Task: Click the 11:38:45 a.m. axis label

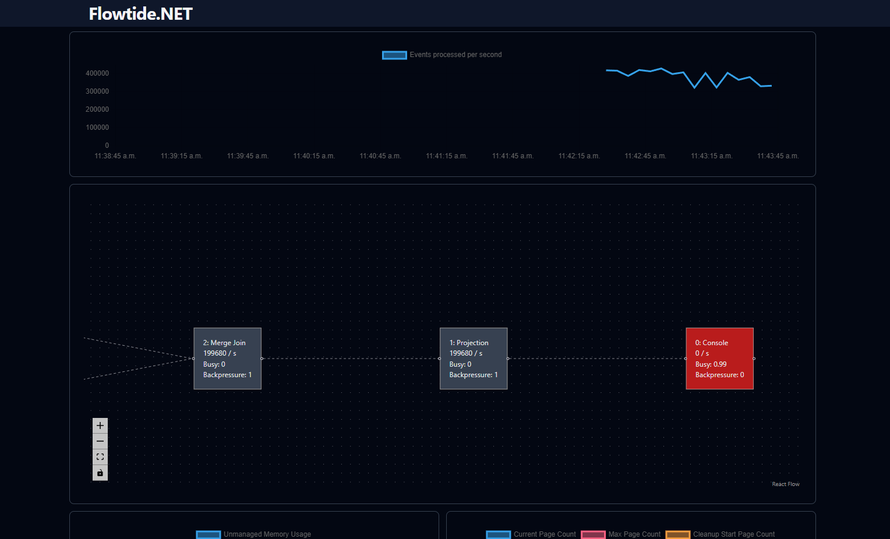Action: click(115, 156)
